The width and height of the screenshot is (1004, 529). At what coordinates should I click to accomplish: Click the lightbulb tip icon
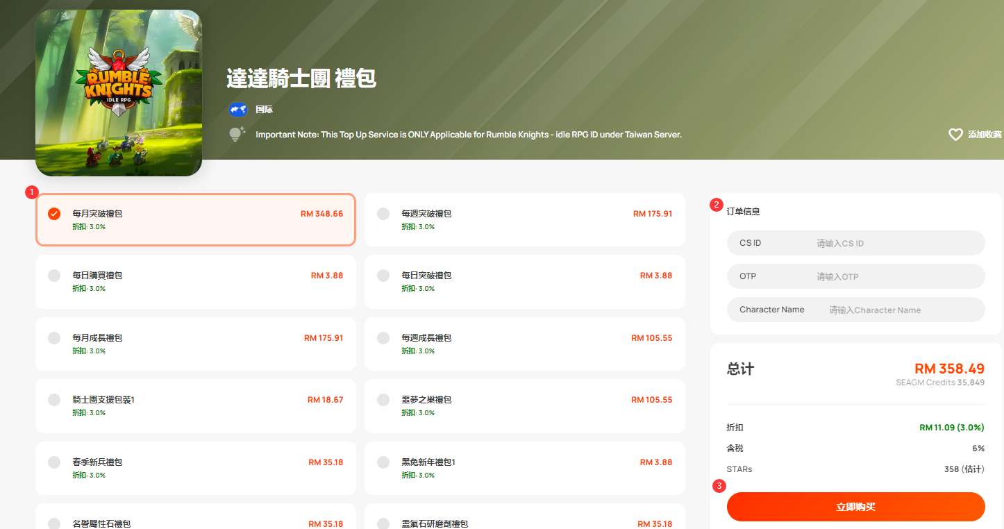[237, 135]
